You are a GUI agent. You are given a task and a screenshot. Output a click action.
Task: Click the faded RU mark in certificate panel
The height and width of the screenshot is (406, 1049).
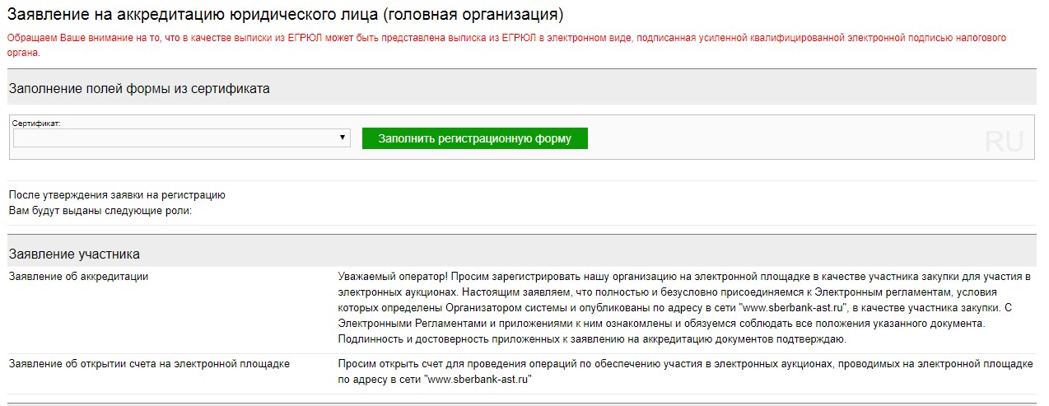(x=1004, y=142)
